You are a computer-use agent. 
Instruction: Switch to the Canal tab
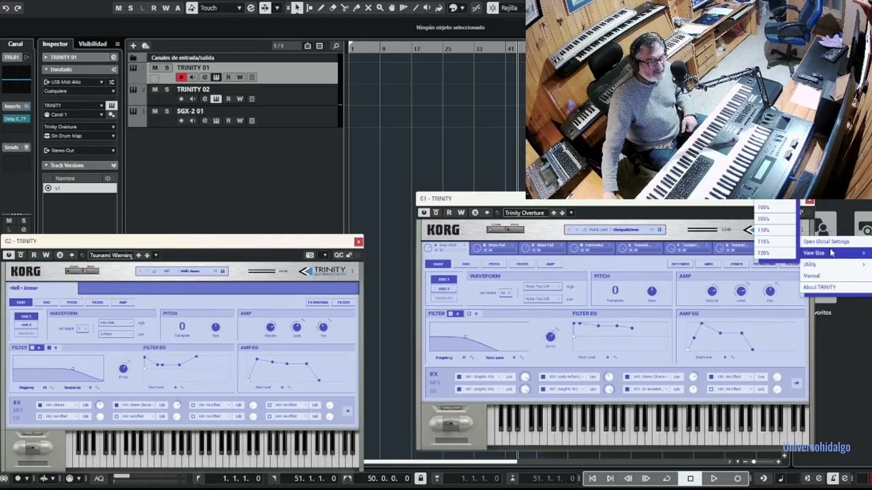click(x=15, y=44)
